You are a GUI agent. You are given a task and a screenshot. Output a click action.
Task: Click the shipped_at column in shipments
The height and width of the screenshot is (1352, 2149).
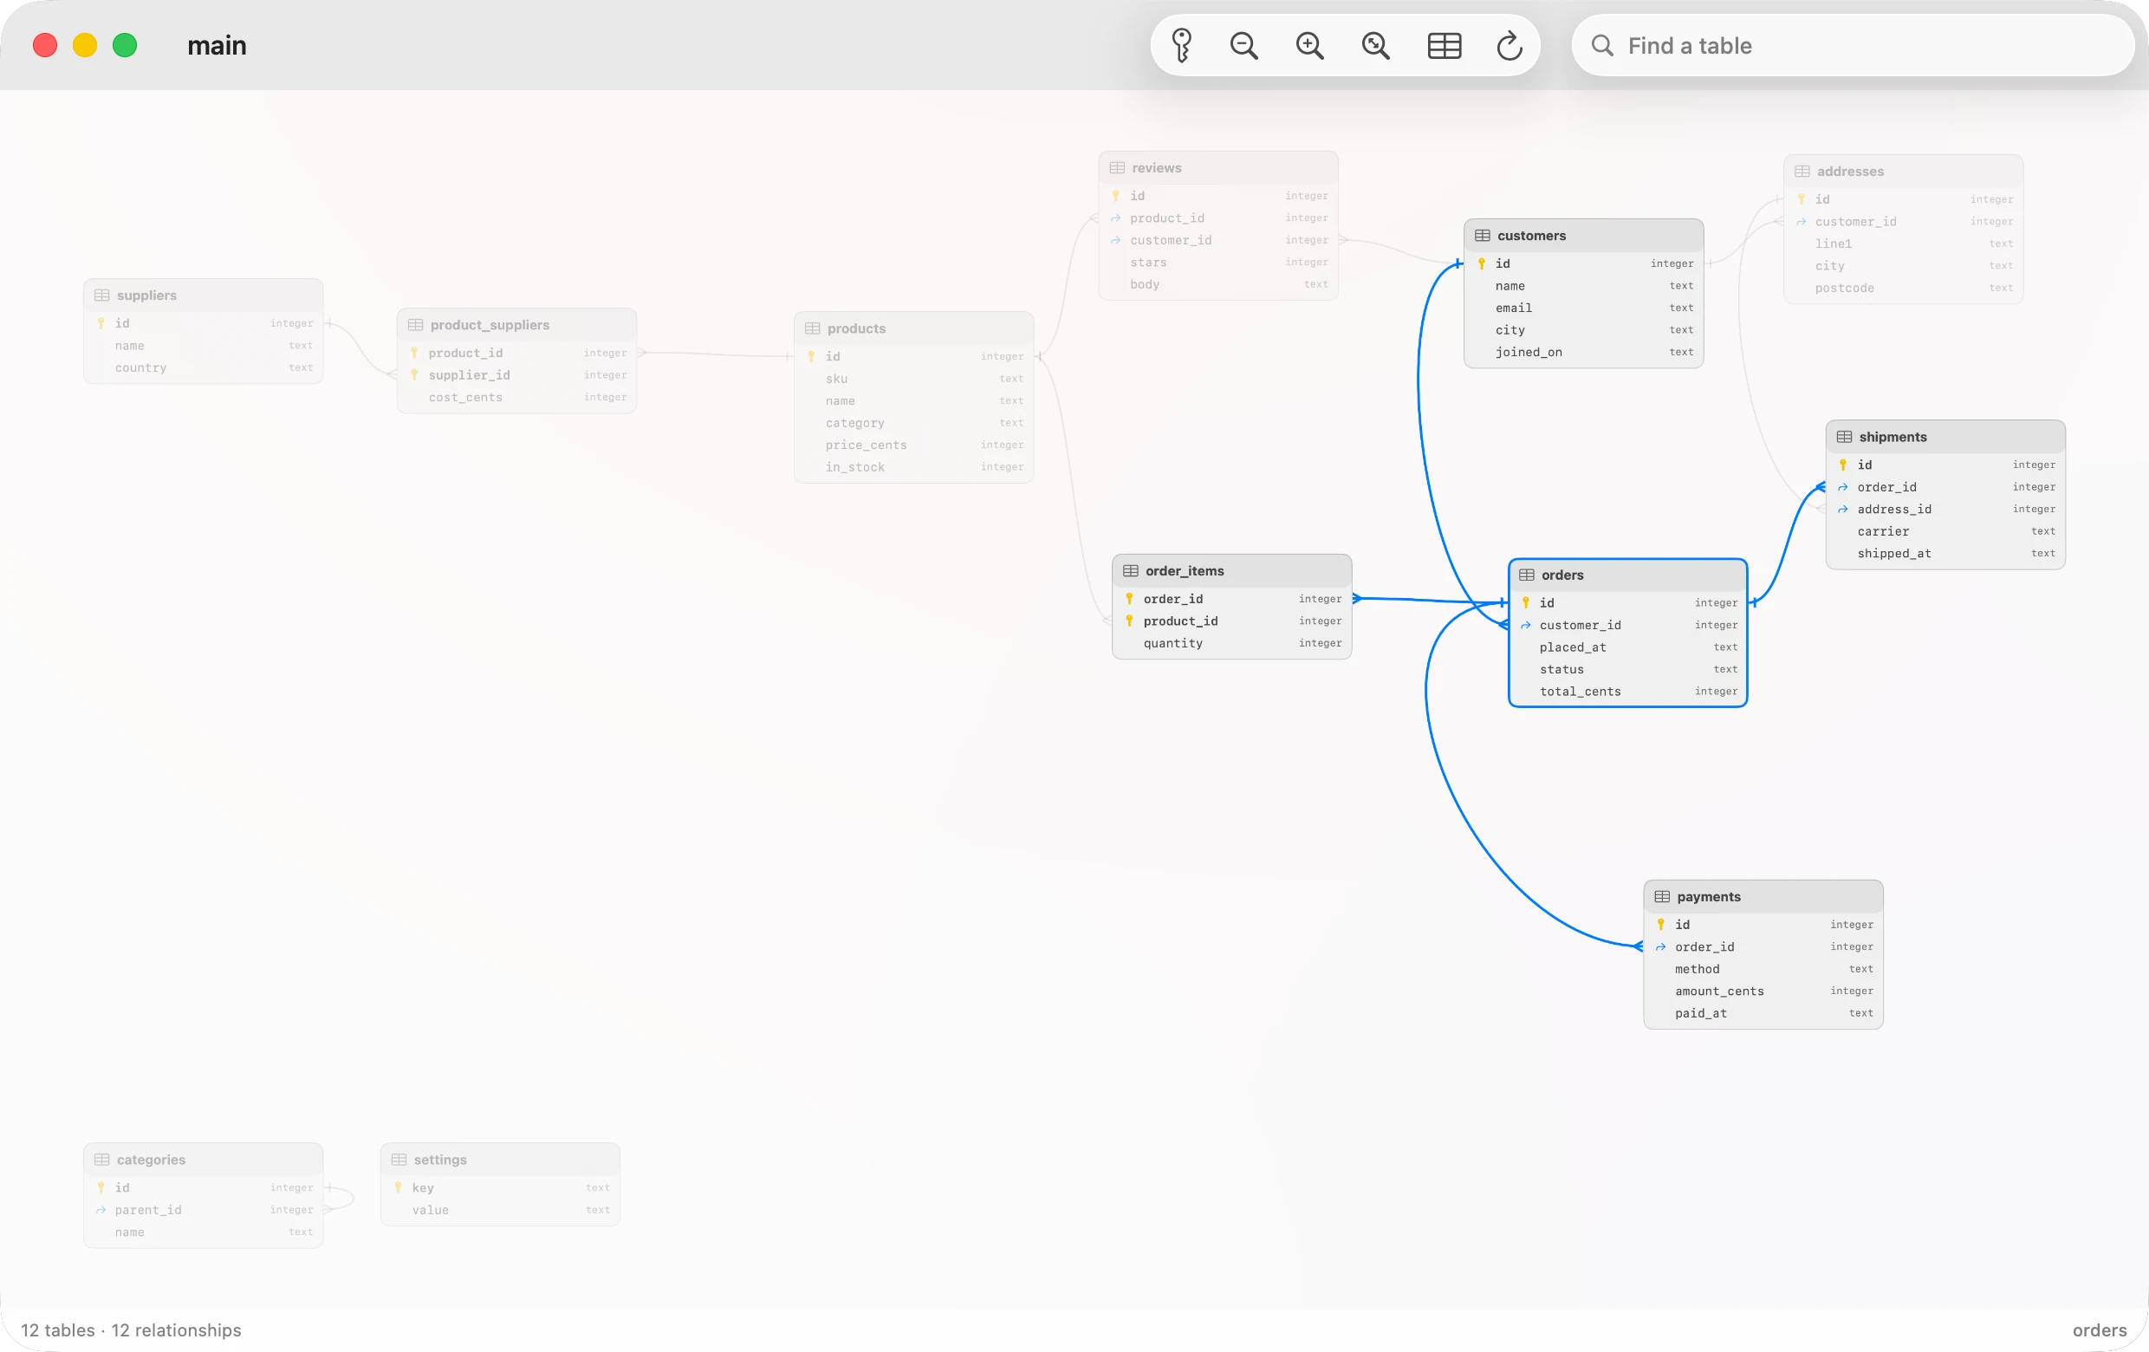tap(1945, 554)
